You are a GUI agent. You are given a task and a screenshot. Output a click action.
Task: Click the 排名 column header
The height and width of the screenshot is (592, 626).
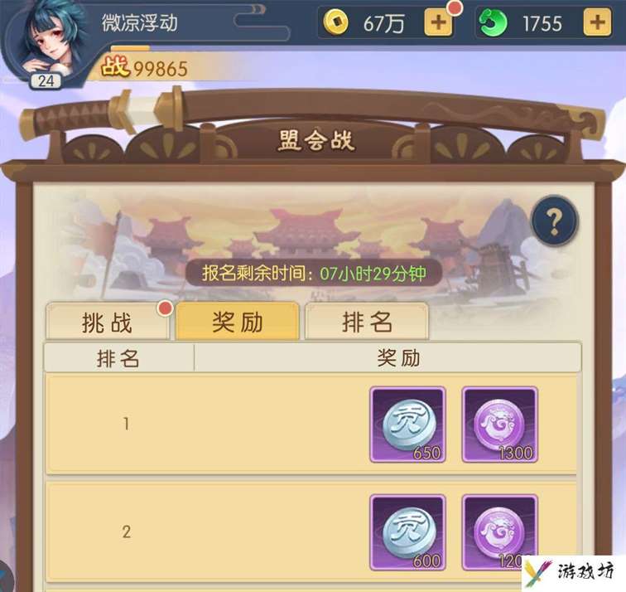click(x=118, y=358)
